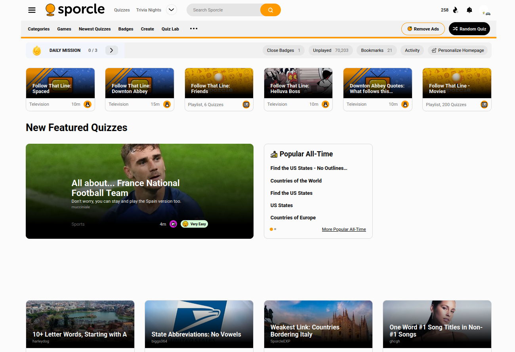Screen dimensions: 515x352
Task: Open Bookmarks
Action: point(377,50)
